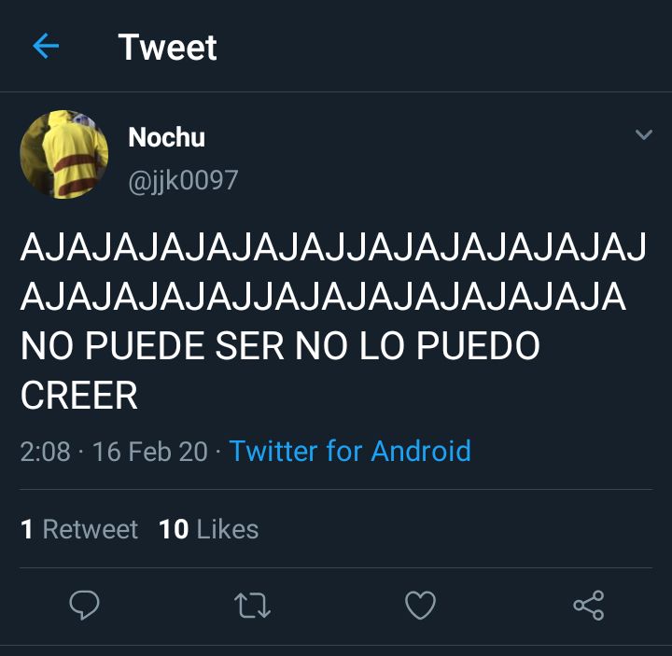Screen dimensions: 672x656
Task: Tap the Tweet header title
Action: (168, 48)
